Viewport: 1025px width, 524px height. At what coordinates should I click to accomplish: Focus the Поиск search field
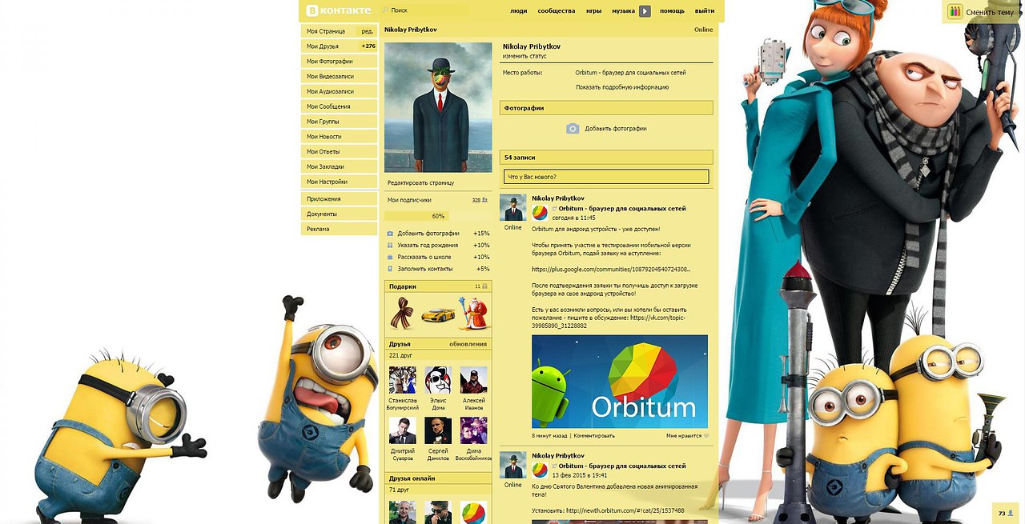click(425, 10)
